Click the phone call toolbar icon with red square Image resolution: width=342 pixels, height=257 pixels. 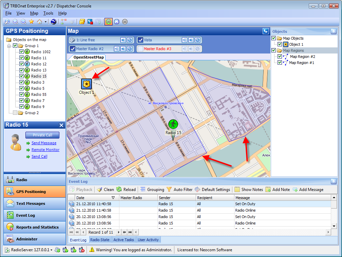90,22
